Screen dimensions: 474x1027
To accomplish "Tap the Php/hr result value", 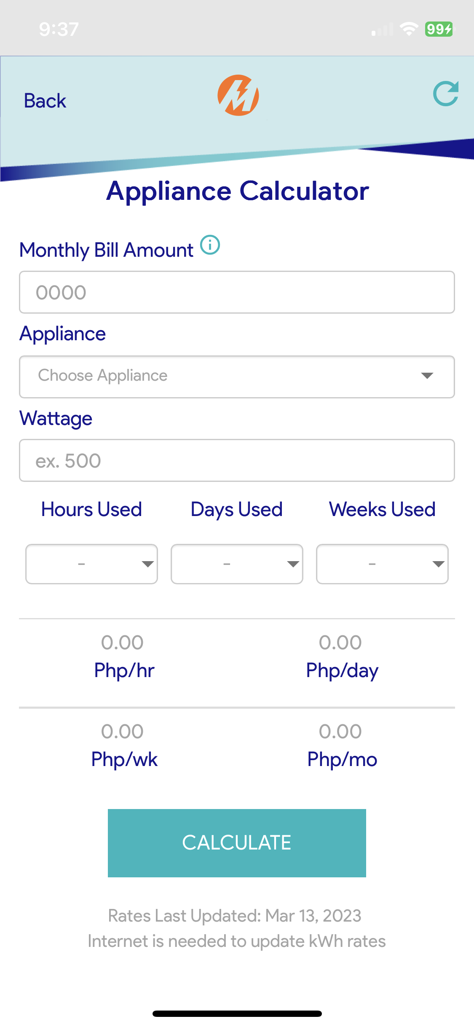I will pos(123,643).
